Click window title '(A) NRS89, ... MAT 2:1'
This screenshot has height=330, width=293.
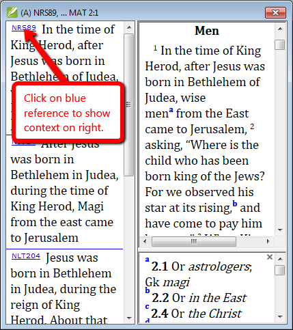tap(59, 12)
